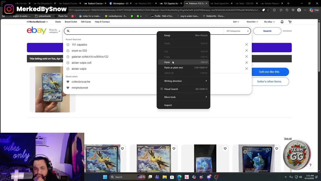Switch to the 'Poncho Pikachu' tab

272,4
